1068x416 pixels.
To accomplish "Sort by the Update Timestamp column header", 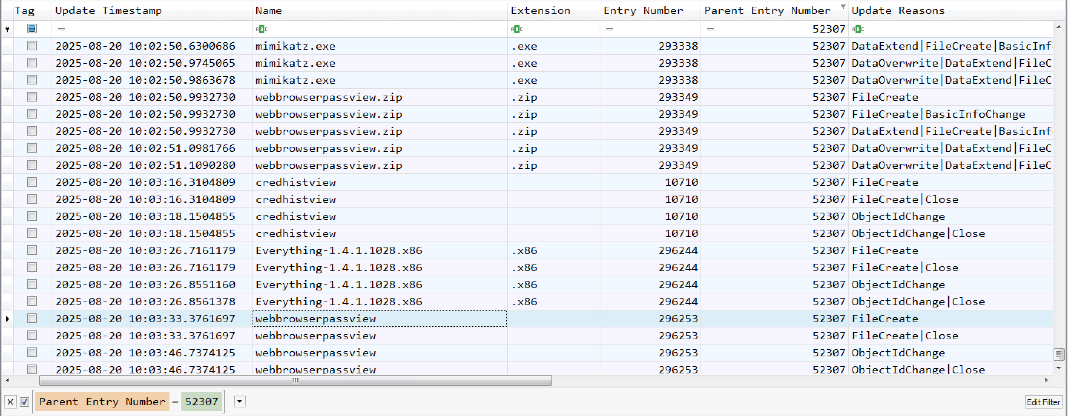I will tap(108, 10).
